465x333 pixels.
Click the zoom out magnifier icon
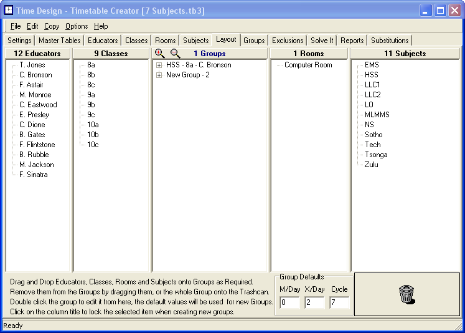click(176, 54)
